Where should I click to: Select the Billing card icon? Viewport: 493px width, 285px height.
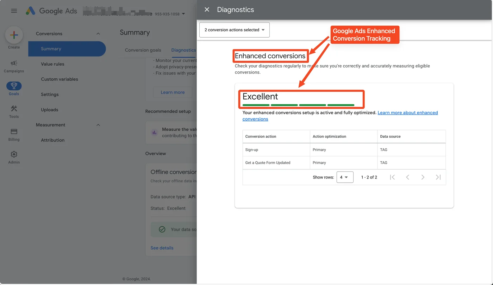point(14,132)
